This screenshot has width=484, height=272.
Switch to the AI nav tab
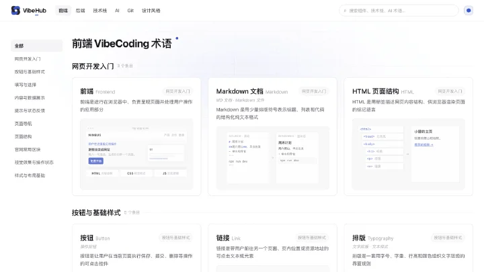click(x=117, y=11)
